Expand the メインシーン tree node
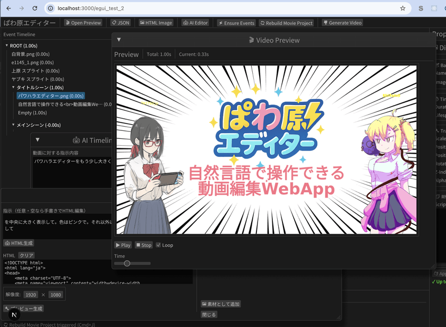This screenshot has width=446, height=327. [13, 125]
